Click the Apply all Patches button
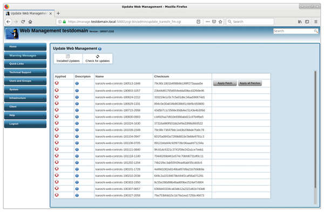324x212 pixels. coord(250,83)
